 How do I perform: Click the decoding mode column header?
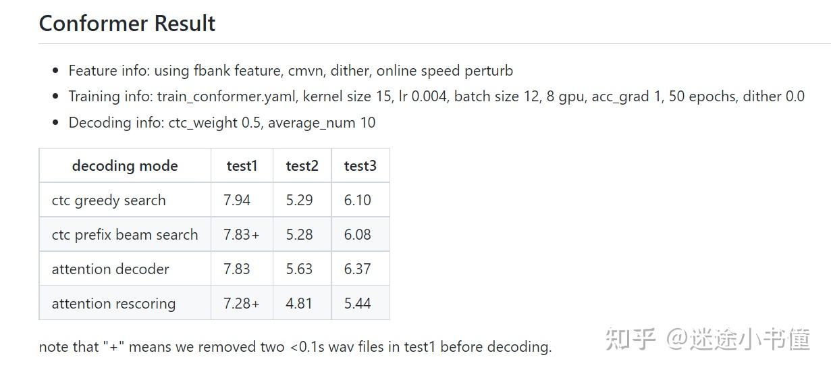(125, 166)
